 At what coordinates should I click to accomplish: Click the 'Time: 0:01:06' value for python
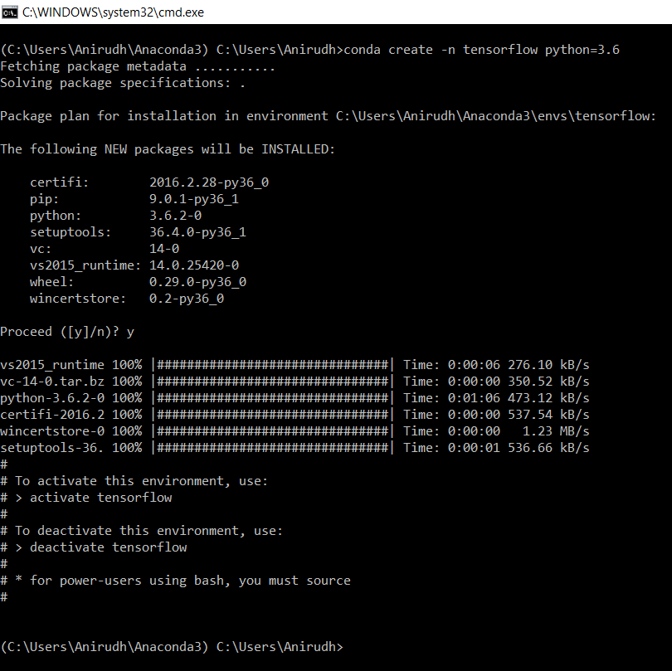[x=451, y=398]
